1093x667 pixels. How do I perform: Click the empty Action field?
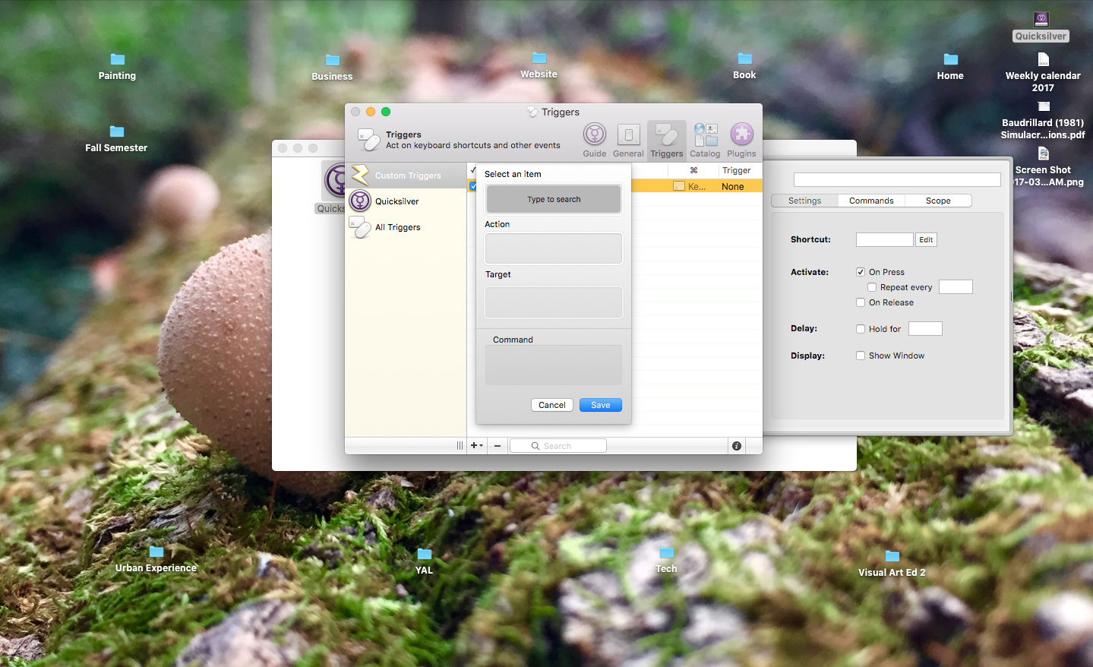click(554, 248)
